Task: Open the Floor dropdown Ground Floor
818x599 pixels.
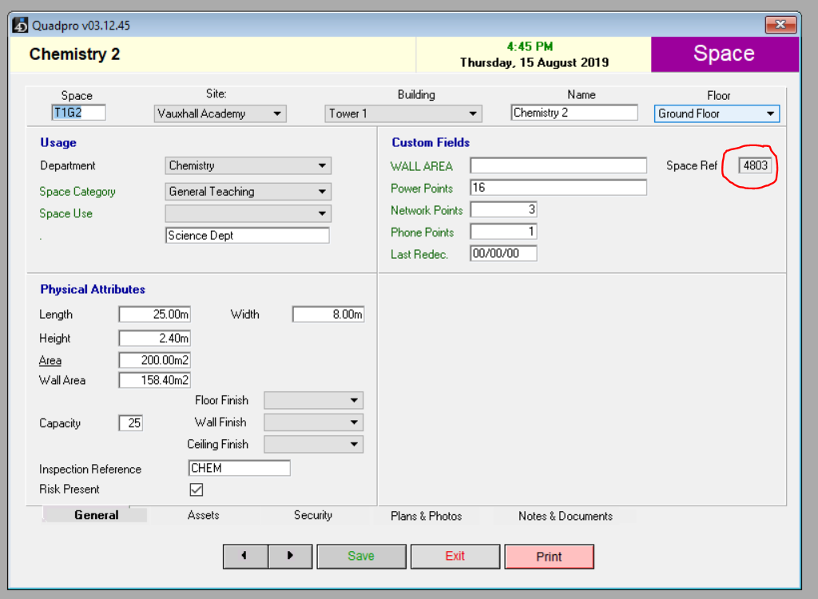Action: (x=717, y=113)
